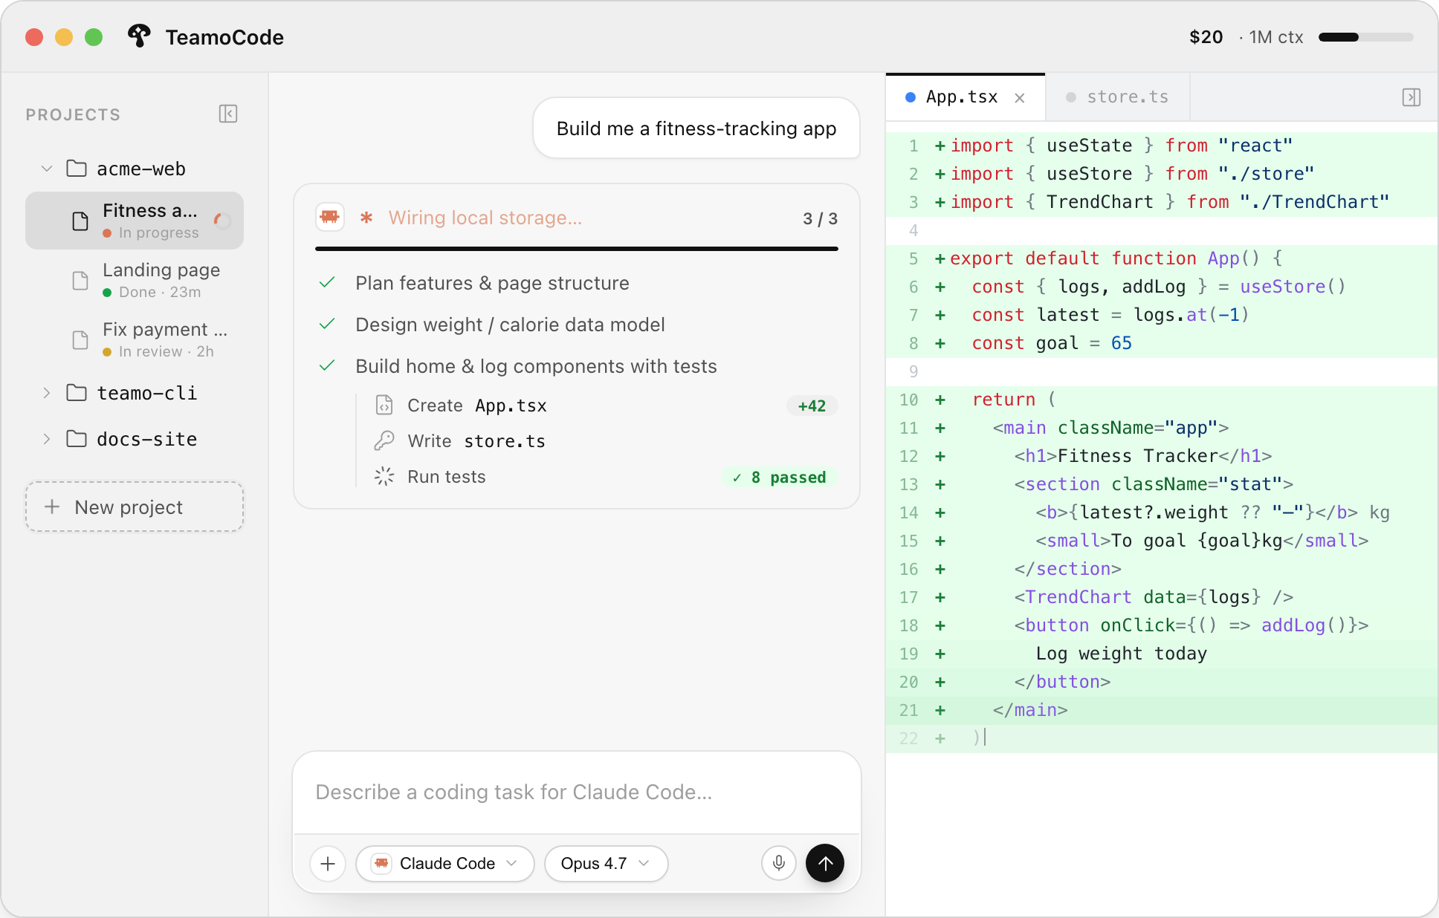Click code line 5 export default function
This screenshot has height=918, width=1439.
(1162, 258)
